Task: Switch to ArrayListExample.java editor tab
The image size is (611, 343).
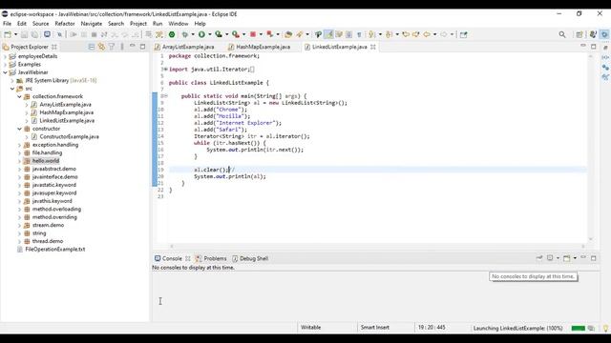Action: pyautogui.click(x=184, y=47)
